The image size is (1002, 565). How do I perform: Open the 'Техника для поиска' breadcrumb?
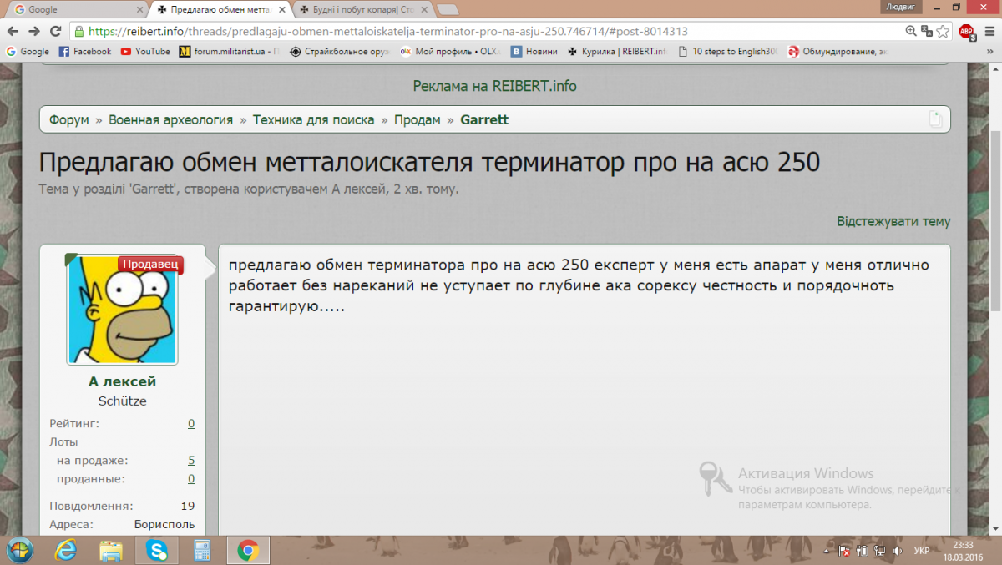[313, 119]
